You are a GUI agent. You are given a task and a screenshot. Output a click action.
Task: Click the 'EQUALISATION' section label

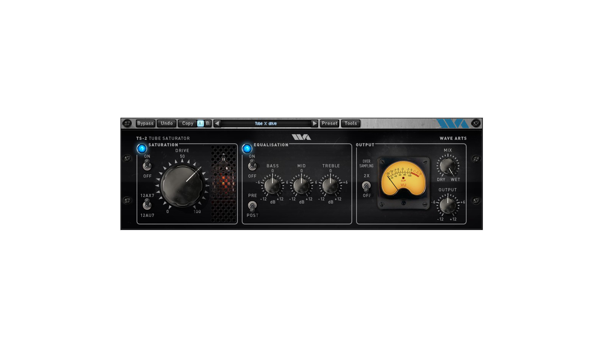271,145
